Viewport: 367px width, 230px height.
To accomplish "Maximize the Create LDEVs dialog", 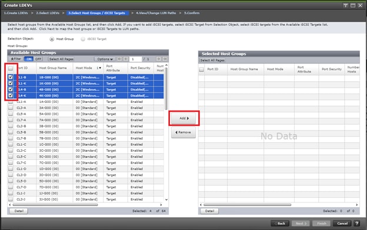I will point(353,5).
